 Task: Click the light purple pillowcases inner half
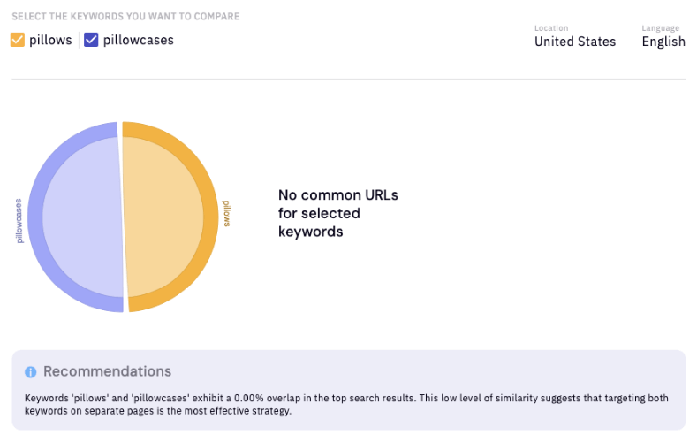tap(81, 217)
